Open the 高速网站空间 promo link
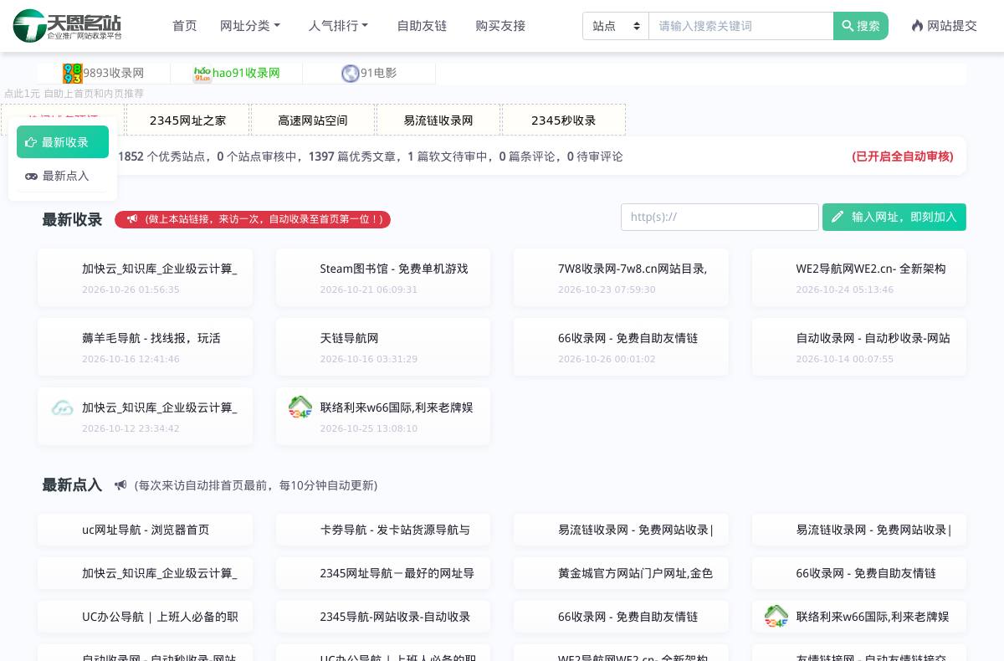The width and height of the screenshot is (1004, 661). point(313,120)
